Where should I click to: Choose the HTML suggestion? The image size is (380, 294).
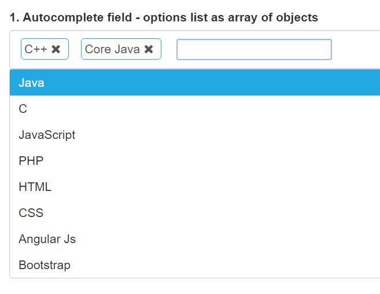tap(35, 187)
